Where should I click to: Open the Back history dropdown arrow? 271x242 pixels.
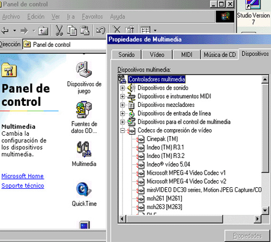(x=15, y=30)
